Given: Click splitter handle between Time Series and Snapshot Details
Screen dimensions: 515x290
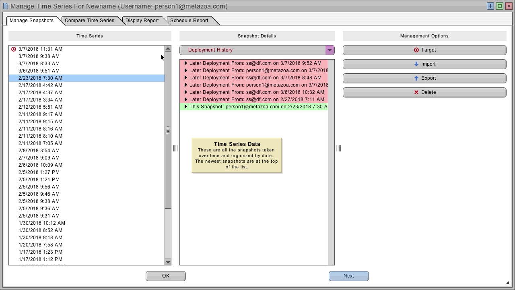Looking at the screenshot, I should [175, 149].
